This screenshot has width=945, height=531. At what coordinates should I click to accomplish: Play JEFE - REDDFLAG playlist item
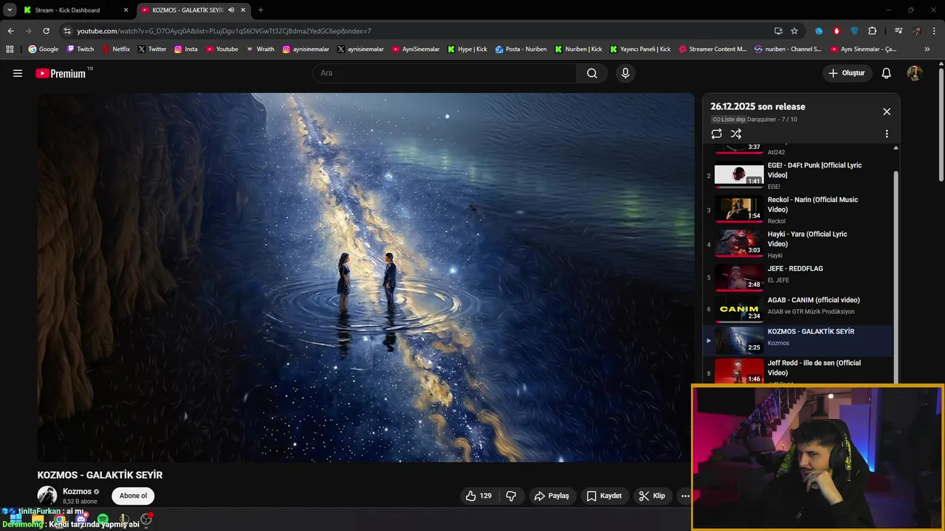(797, 277)
